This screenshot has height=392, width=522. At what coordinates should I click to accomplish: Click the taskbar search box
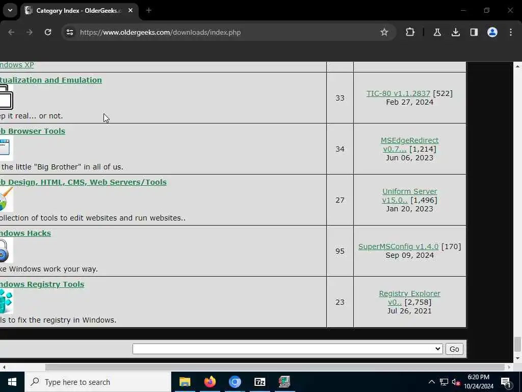pyautogui.click(x=97, y=382)
